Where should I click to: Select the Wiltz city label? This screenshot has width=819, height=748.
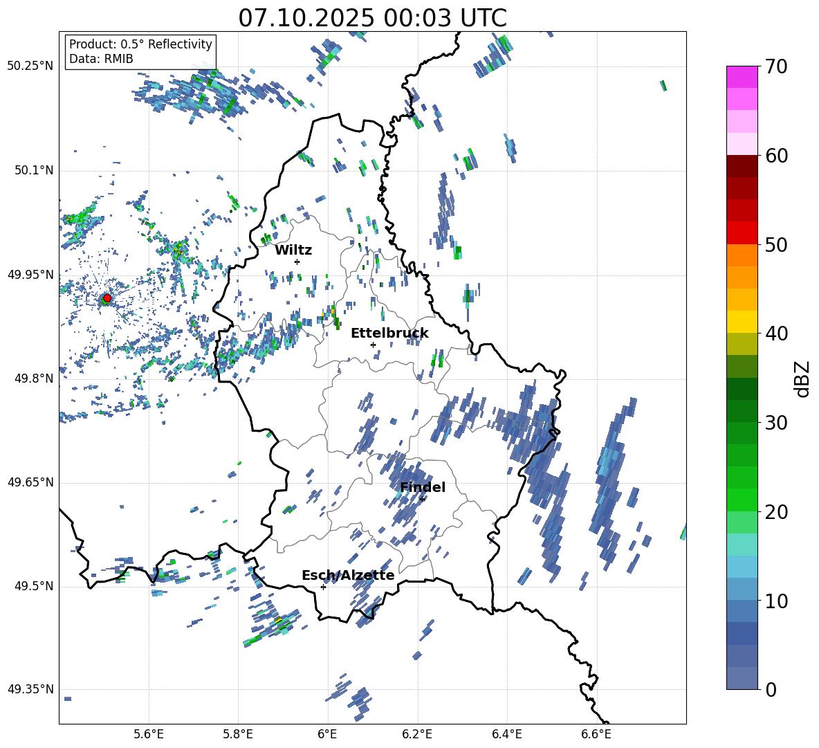[x=293, y=250]
